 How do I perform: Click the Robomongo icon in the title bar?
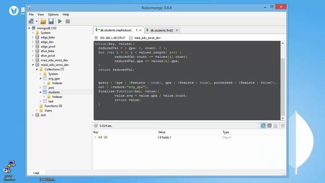point(29,8)
